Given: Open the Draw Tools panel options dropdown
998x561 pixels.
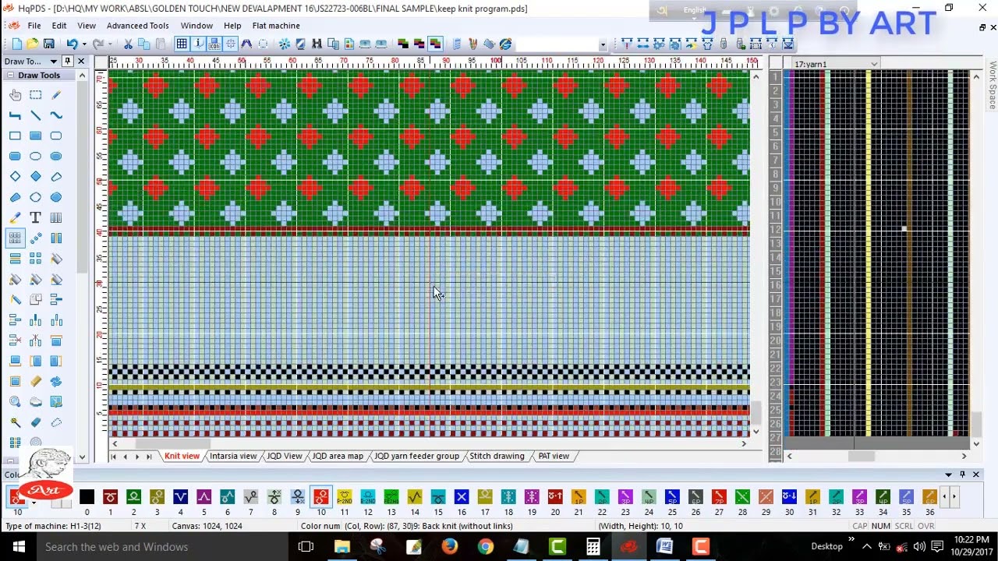Looking at the screenshot, I should point(53,61).
